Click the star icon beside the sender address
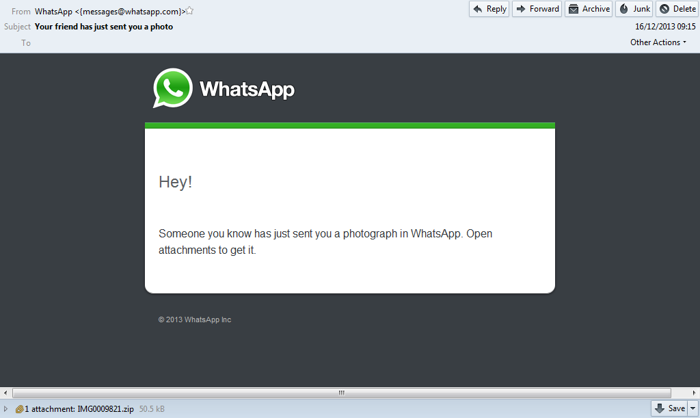700x418 pixels. [189, 11]
